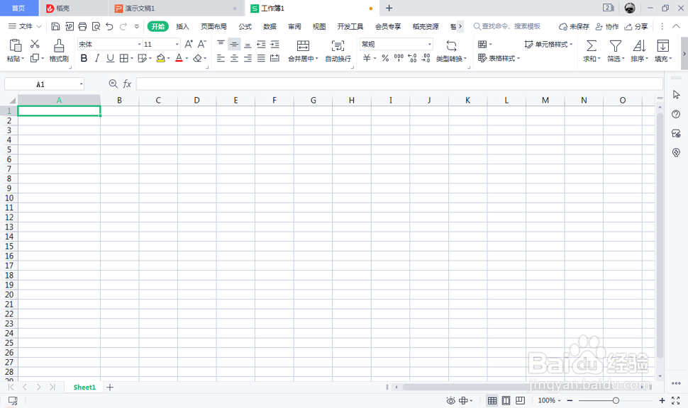Toggle automatic text wrapping (自动换行)
688x408 pixels.
338,51
